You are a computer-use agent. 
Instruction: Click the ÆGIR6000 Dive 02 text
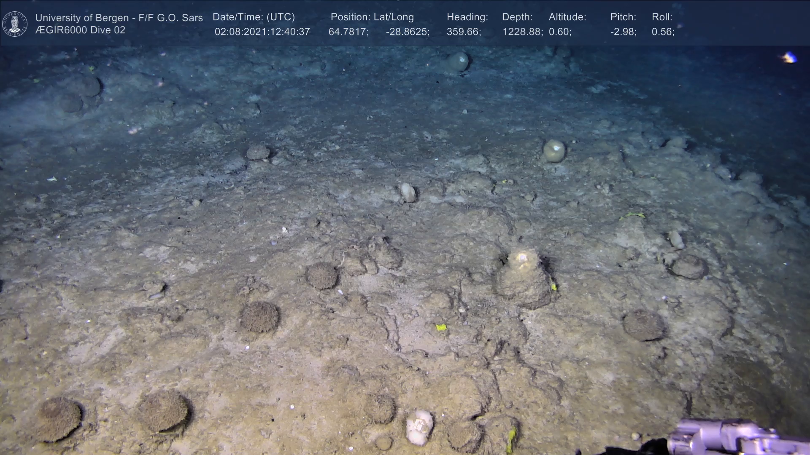80,30
